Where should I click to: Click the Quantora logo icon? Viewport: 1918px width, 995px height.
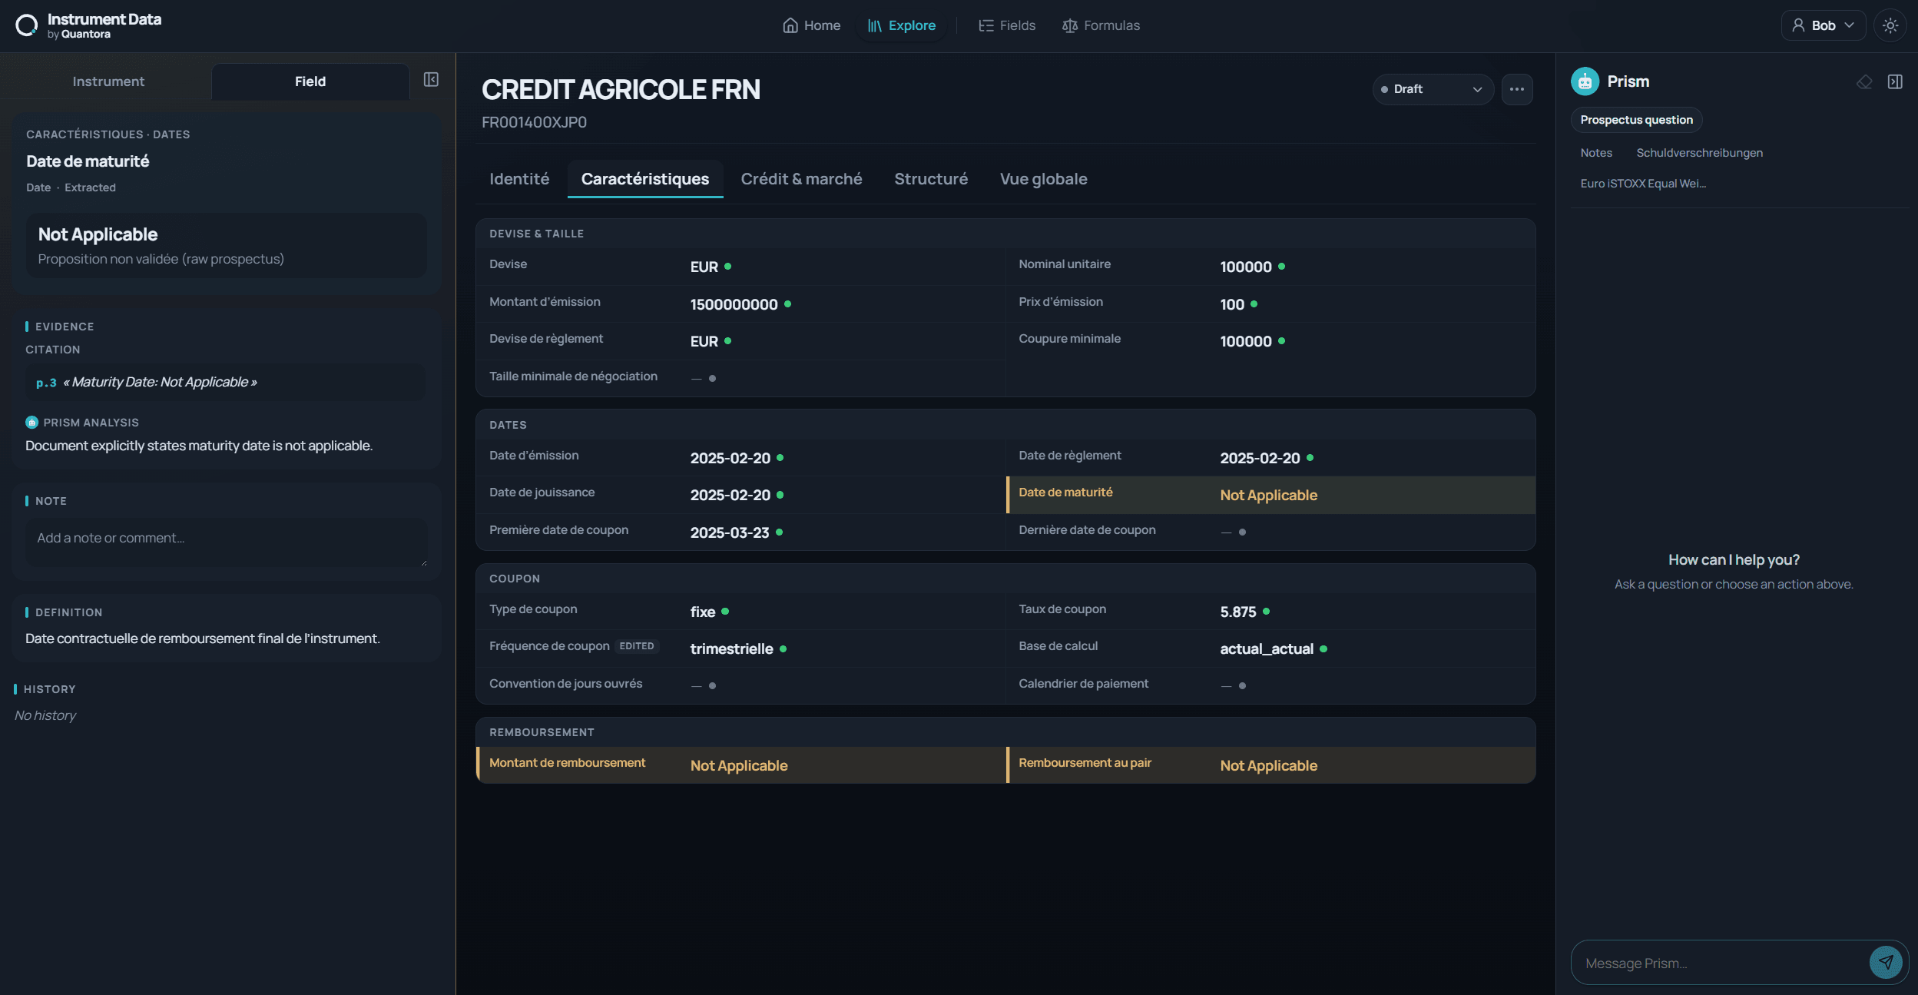click(27, 25)
